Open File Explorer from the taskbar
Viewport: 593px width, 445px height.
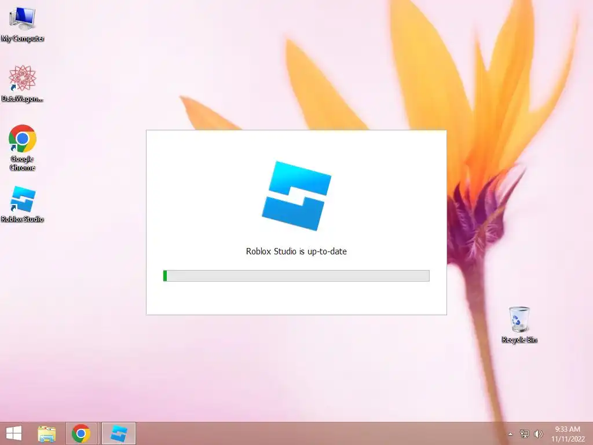47,433
